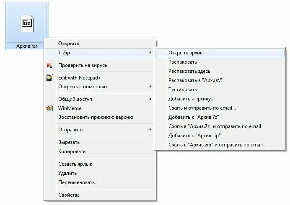This screenshot has width=290, height=205.
Task: Run Тестировать on the archive
Action: point(183,90)
